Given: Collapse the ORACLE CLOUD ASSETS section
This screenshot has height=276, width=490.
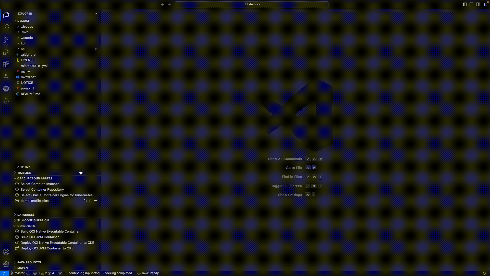Looking at the screenshot, I should (x=34, y=178).
